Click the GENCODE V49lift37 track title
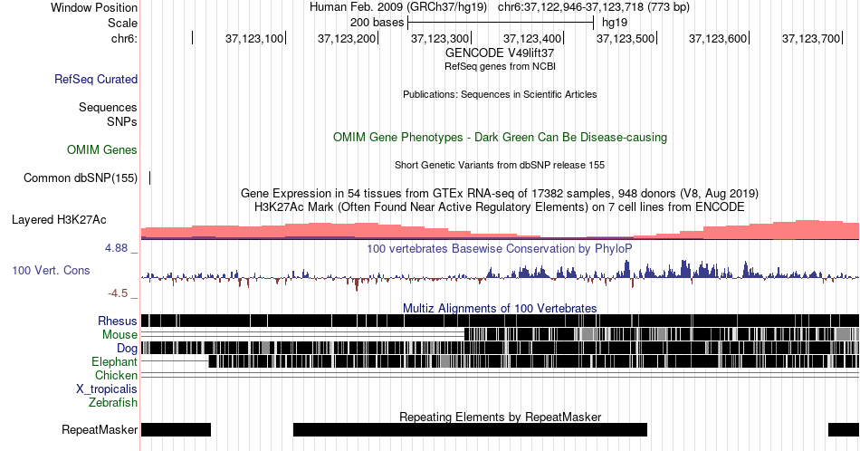Viewport: 860px width, 451px height. click(x=500, y=53)
